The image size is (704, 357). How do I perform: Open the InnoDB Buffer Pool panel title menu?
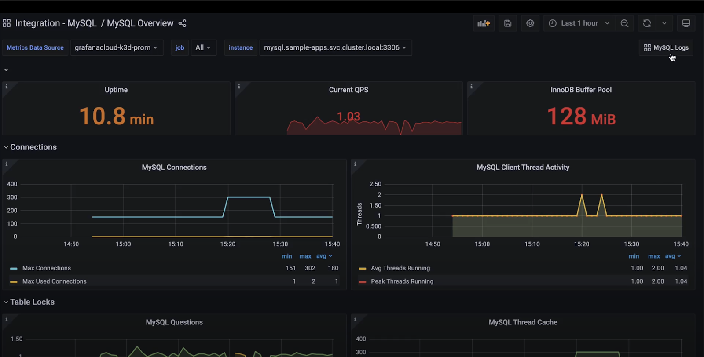[581, 90]
